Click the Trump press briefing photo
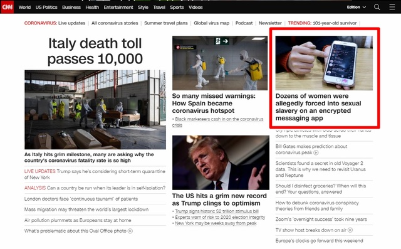Viewport: 401px width, 249px height. click(221, 162)
